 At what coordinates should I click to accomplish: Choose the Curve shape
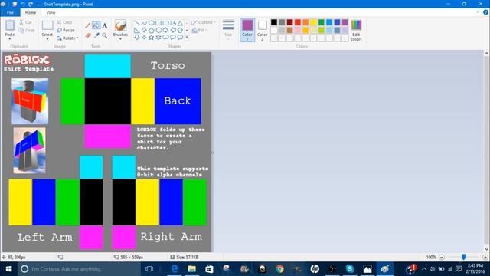click(144, 23)
